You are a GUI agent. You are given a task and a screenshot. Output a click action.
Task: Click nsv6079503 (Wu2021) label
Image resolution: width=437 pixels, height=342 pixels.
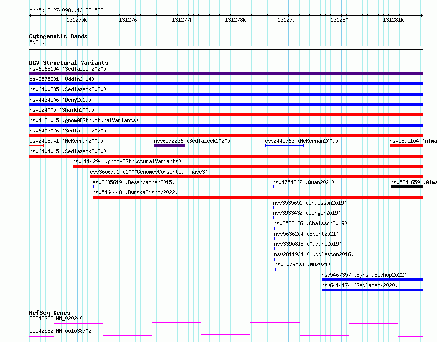302,264
